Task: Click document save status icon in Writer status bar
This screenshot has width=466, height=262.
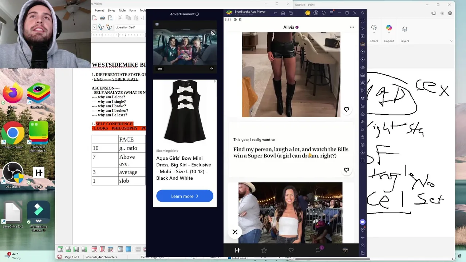Action: [59, 257]
